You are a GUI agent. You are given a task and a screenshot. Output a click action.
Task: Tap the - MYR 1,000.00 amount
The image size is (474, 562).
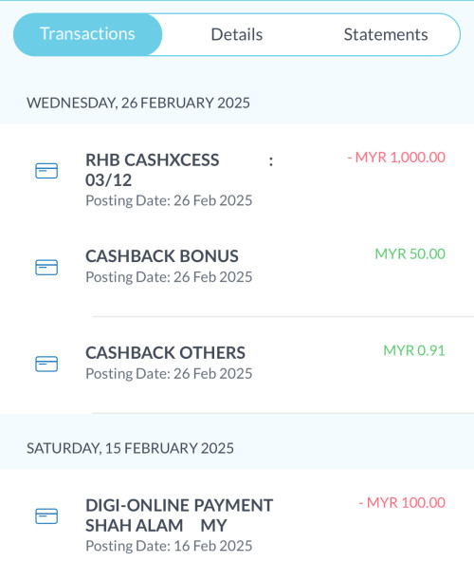(396, 158)
